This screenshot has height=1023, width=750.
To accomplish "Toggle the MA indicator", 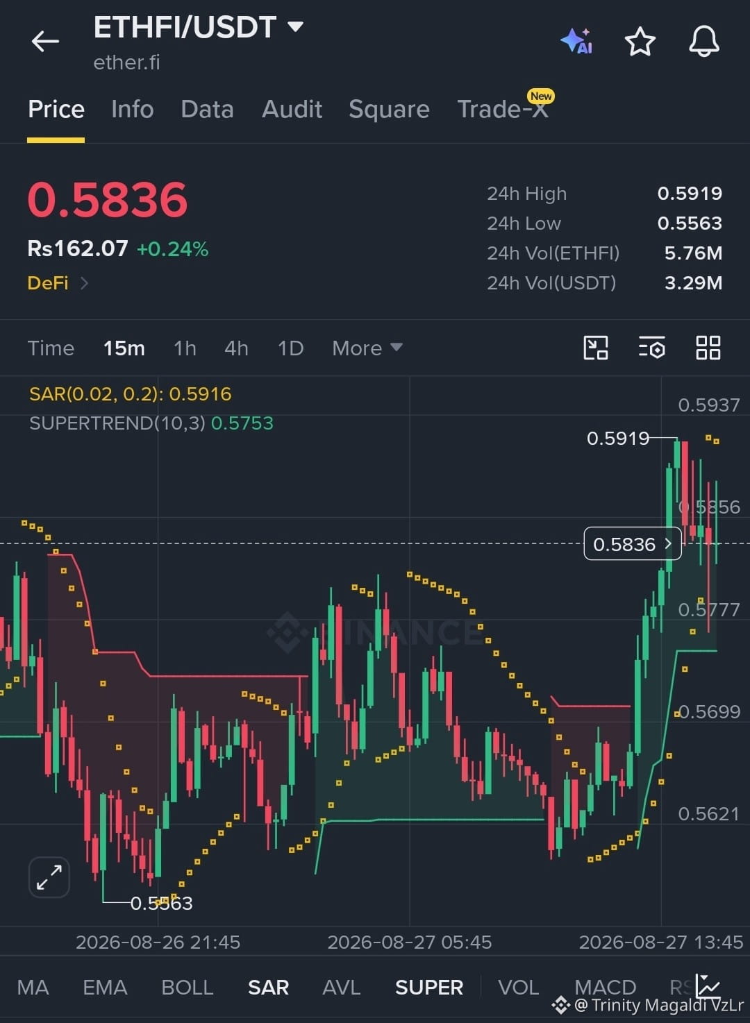I will [33, 987].
